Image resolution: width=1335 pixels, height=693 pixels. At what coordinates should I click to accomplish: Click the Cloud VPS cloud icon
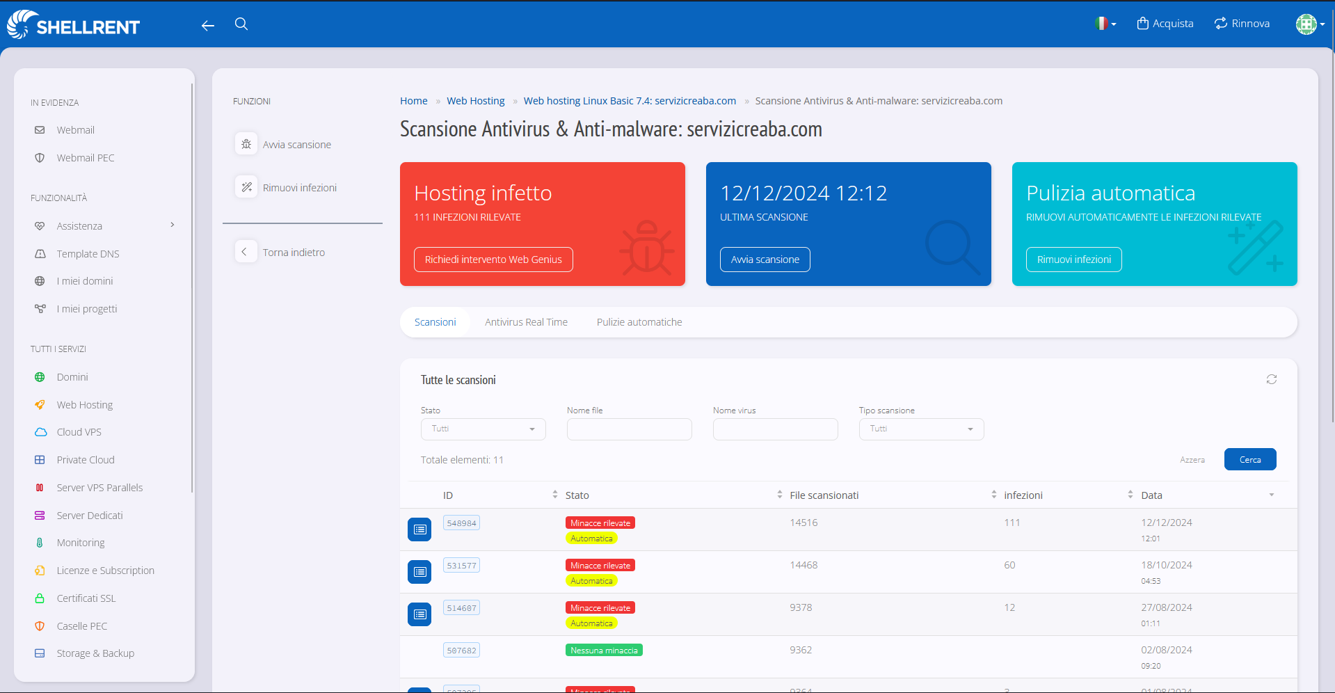coord(40,432)
